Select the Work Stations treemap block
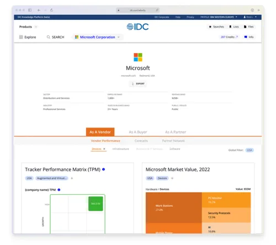Image resolution: width=276 pixels, height=245 pixels. (174, 207)
